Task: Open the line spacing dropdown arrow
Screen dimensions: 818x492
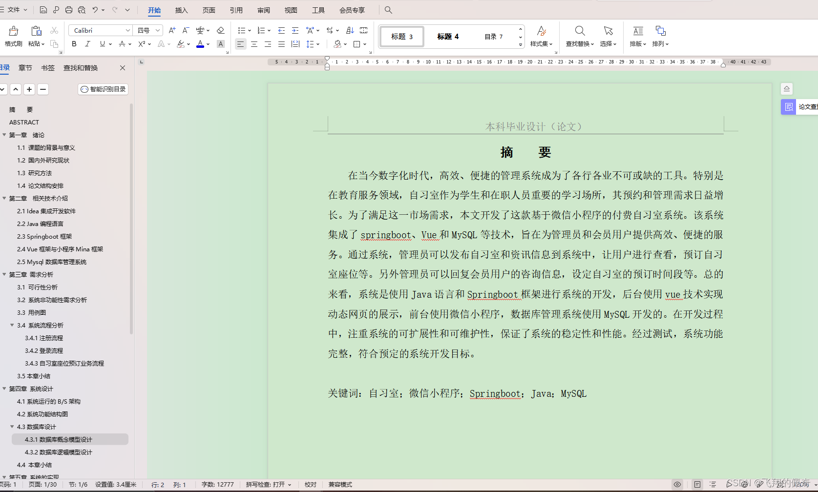Action: (x=318, y=44)
